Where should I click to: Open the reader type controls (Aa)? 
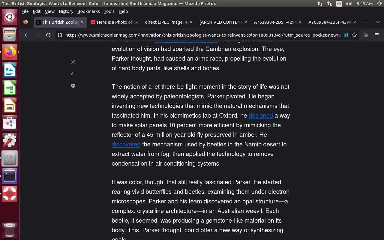point(73,74)
